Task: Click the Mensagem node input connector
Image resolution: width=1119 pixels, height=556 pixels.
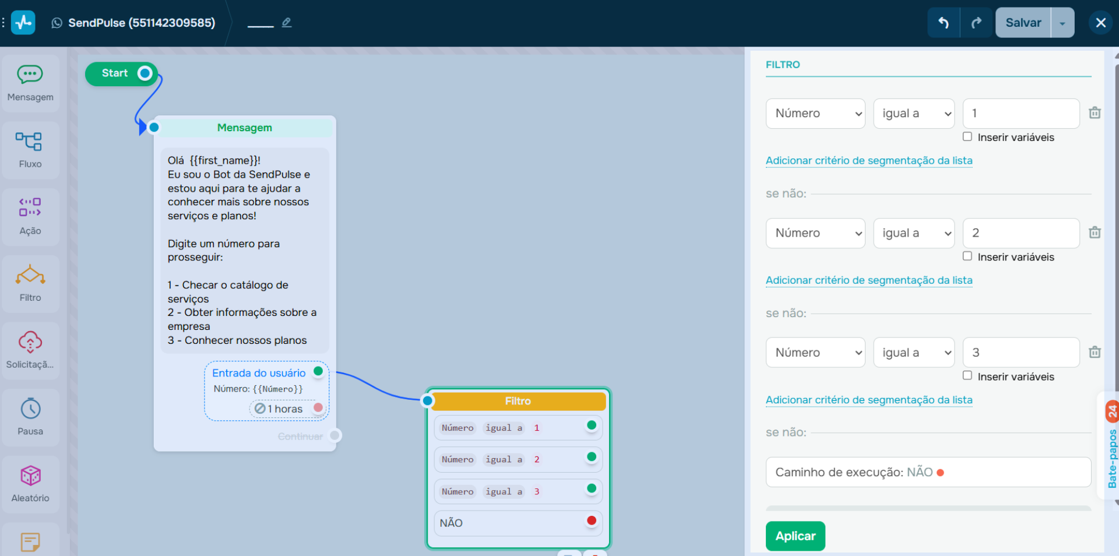Action: point(154,127)
